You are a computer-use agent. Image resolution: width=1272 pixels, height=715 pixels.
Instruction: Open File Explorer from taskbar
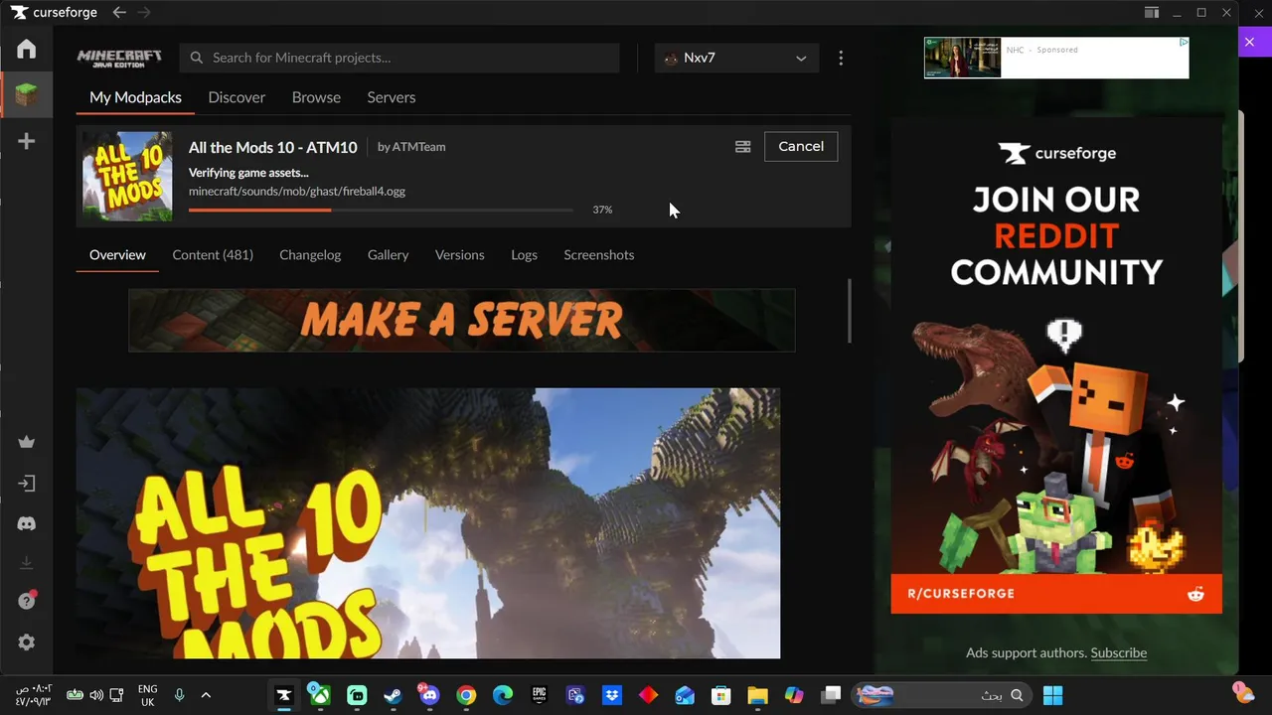point(757,695)
